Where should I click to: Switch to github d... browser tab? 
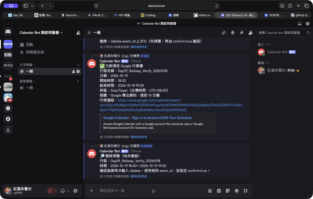pos(300,15)
